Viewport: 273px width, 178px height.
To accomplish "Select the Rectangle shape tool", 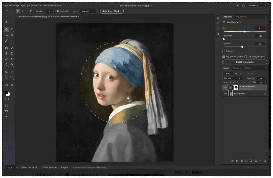I will (12, 78).
